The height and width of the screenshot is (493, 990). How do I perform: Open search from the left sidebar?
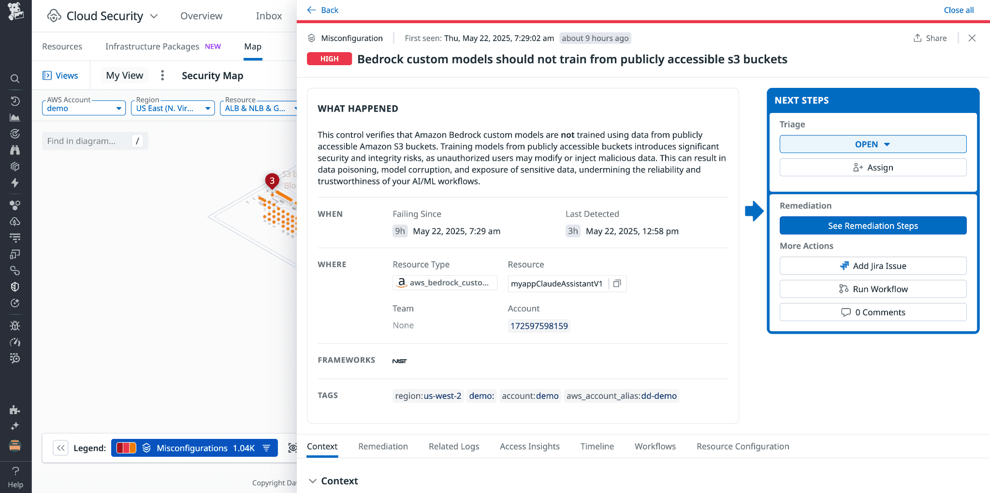coord(15,79)
